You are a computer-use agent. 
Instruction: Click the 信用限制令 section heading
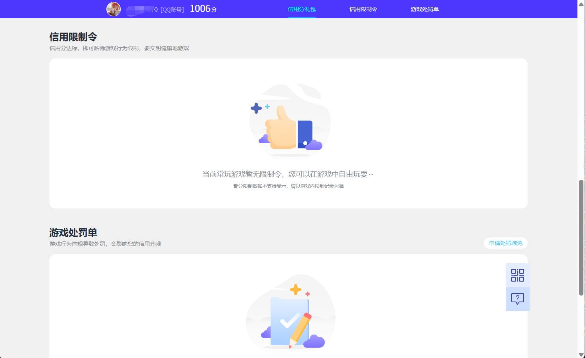(x=73, y=37)
